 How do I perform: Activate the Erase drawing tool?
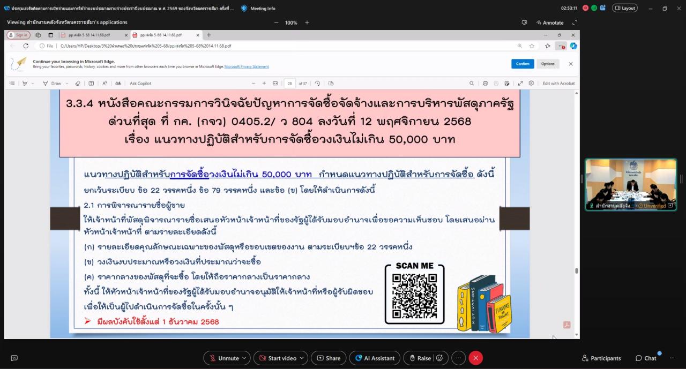78,83
